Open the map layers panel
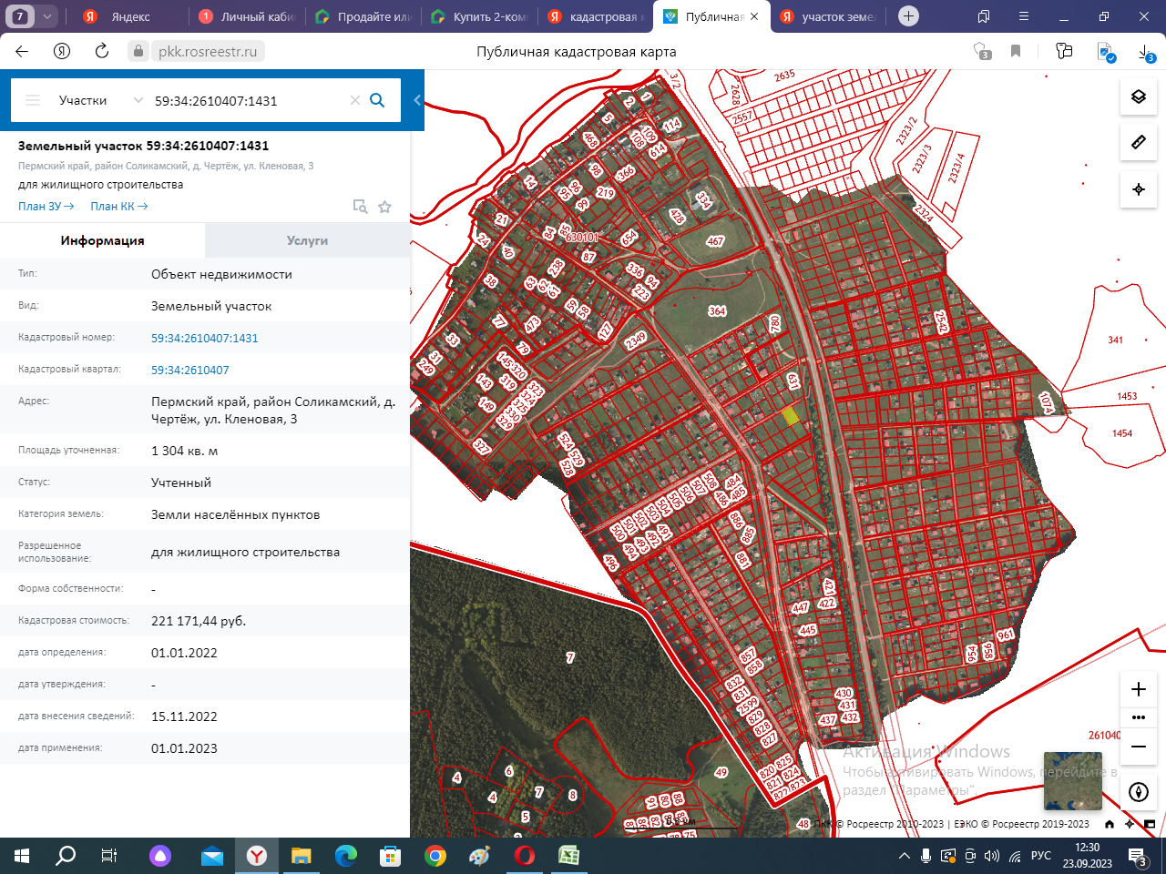 1138,97
